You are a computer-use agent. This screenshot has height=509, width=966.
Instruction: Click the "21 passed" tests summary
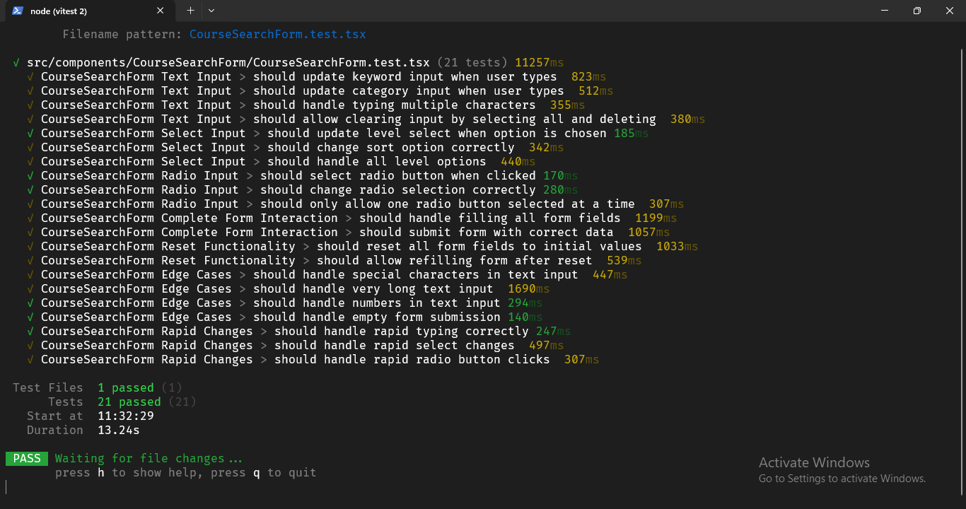pyautogui.click(x=129, y=402)
